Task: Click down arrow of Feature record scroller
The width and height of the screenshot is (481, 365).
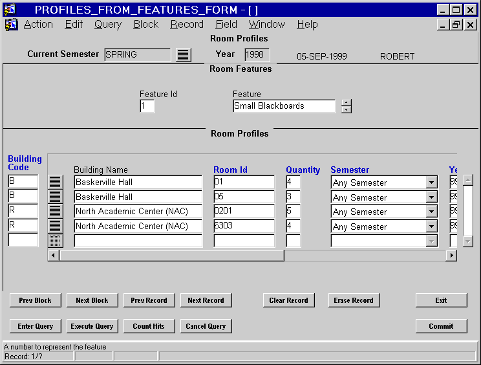Action: coord(347,109)
